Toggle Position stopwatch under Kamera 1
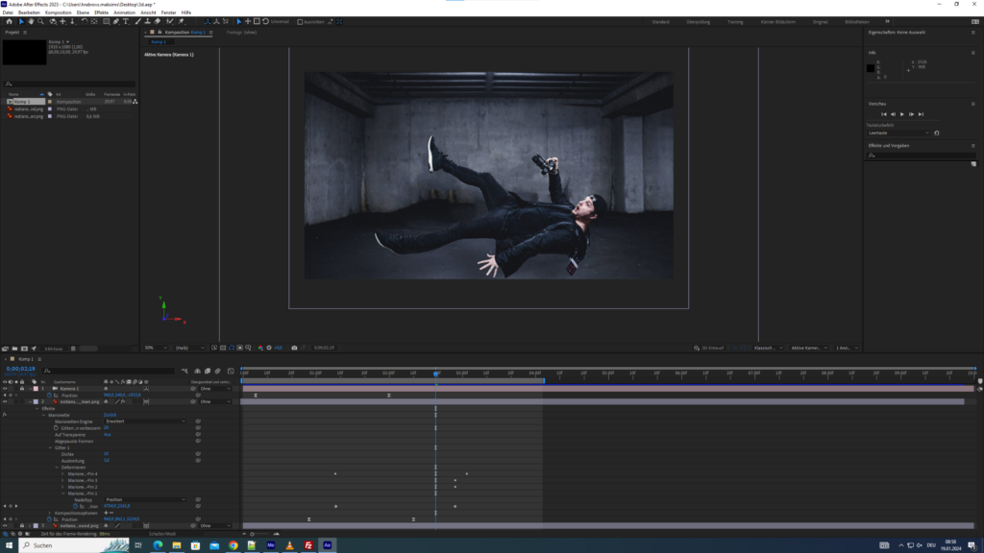984x553 pixels. [x=49, y=395]
